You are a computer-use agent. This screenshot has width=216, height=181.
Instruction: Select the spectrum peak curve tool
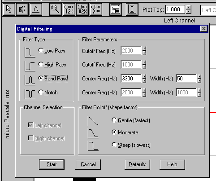35,9
